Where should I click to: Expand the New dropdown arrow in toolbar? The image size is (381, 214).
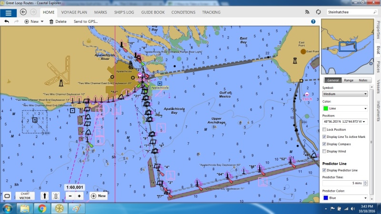[x=42, y=21]
